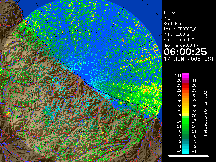Click the red 35 dBZ legend band
This screenshot has height=162, width=216.
(186, 85)
